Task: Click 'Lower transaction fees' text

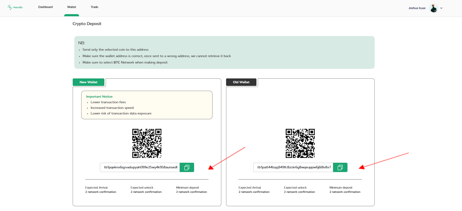Action: coord(108,102)
